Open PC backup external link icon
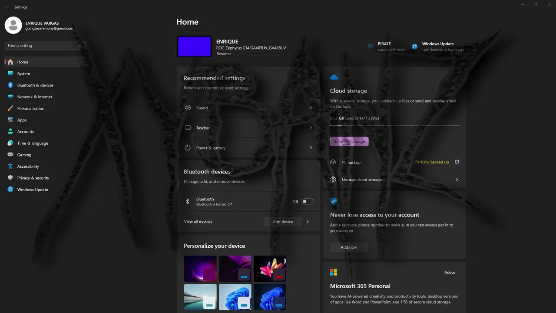Image resolution: width=556 pixels, height=313 pixels. point(457,162)
